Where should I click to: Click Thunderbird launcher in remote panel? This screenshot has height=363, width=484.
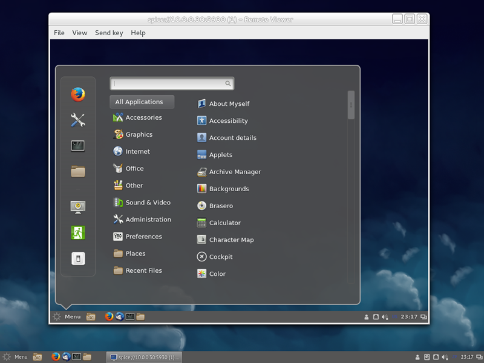click(x=119, y=316)
